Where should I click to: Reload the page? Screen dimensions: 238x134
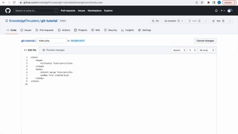(x=14, y=3)
